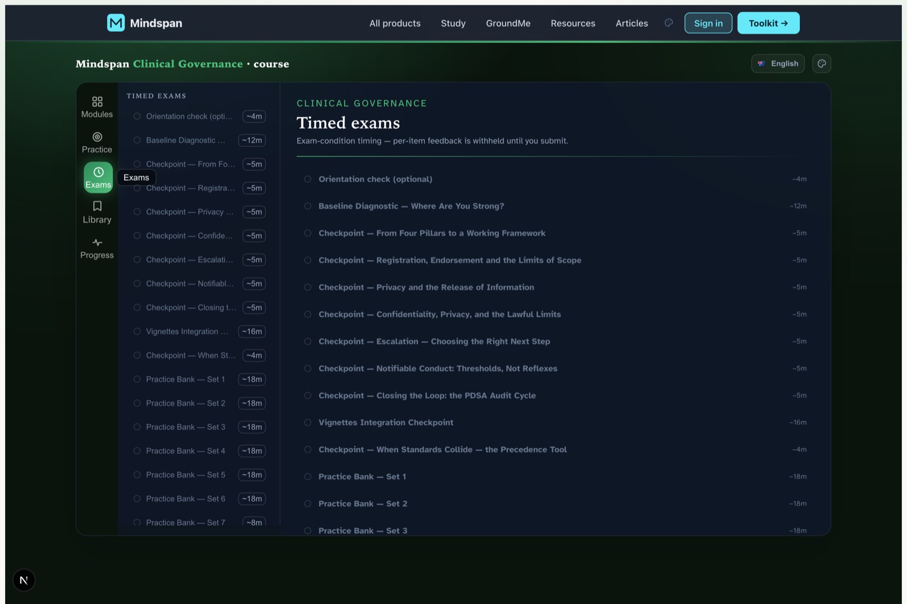
Task: Open All products menu
Action: click(395, 23)
